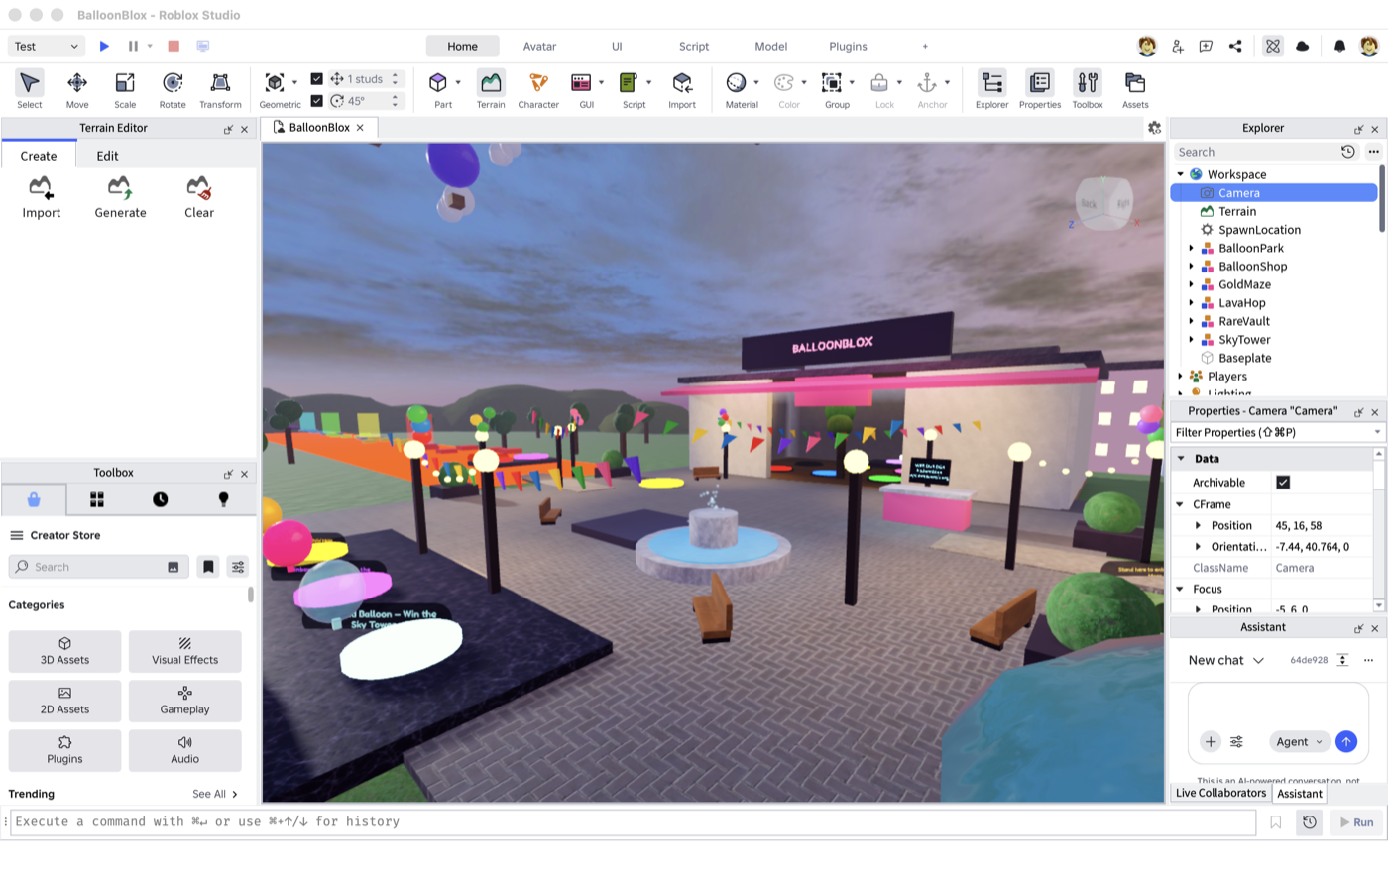Activate the Rotate tool
Image resolution: width=1388 pixels, height=870 pixels.
[173, 89]
